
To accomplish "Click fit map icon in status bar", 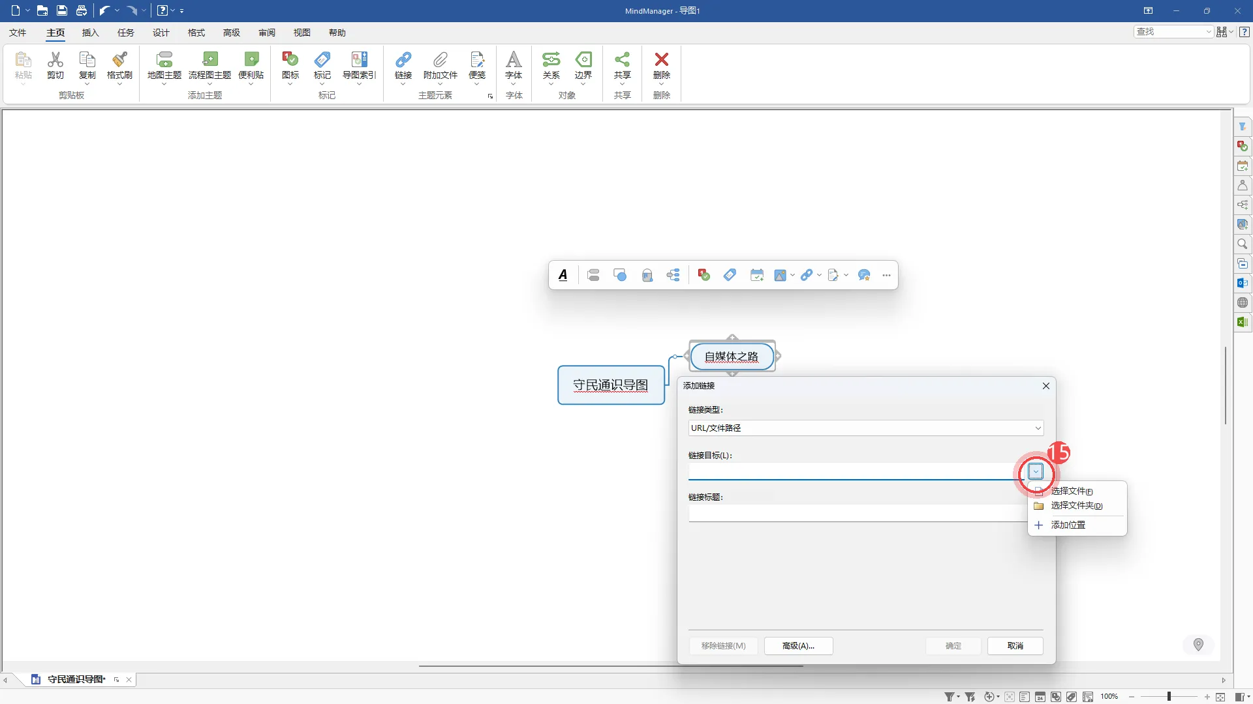I will pos(1220,697).
